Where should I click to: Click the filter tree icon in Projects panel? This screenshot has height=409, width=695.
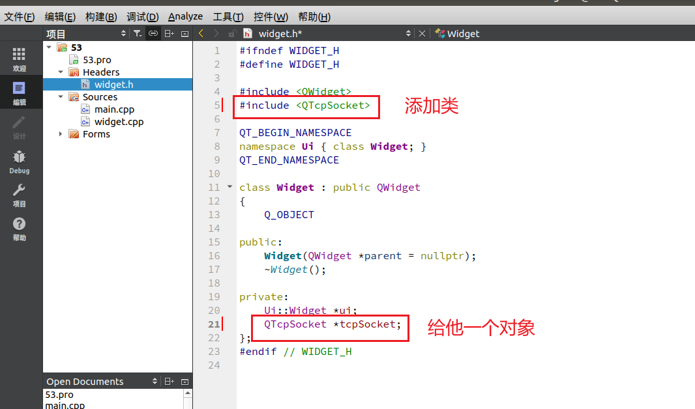pyautogui.click(x=138, y=34)
